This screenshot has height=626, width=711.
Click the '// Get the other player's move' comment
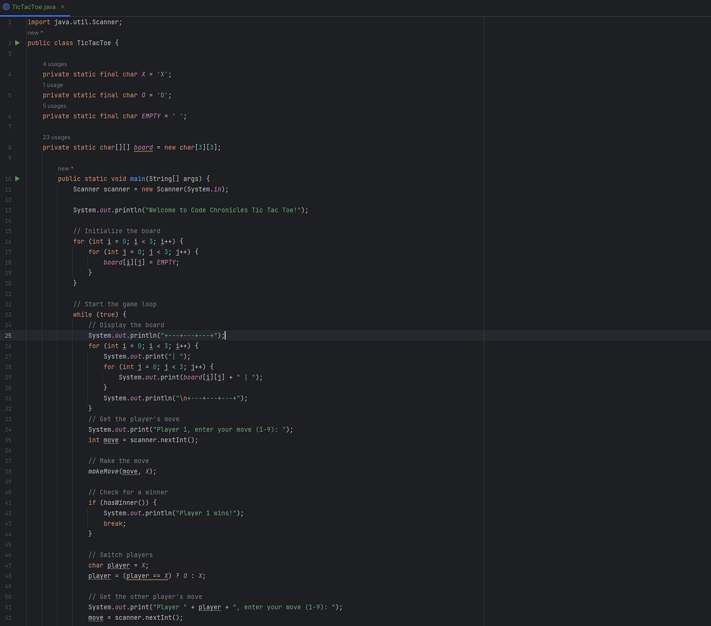click(x=145, y=597)
